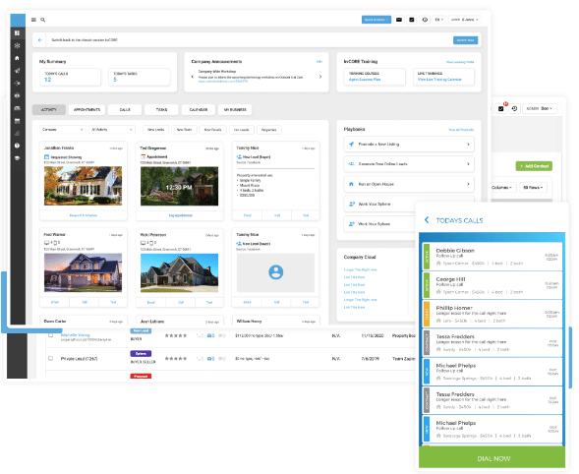This screenshot has width=579, height=474.
Task: Open the megaphone marketing icon in the sidebar
Action: tap(17, 71)
